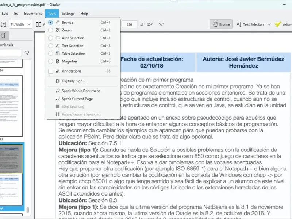Click the Ubicación: Sección 7.5.1 text

(90, 143)
